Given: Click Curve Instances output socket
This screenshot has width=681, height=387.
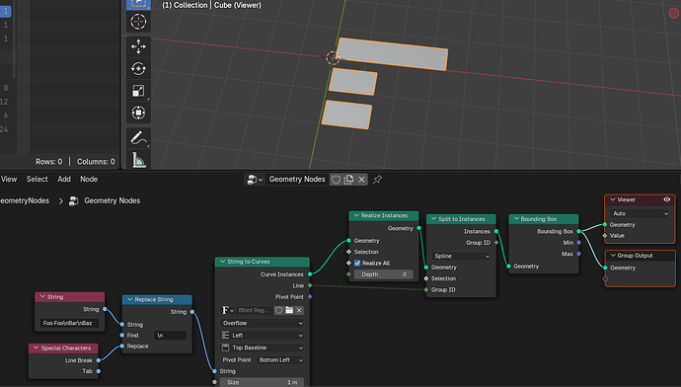Looking at the screenshot, I should (x=310, y=274).
